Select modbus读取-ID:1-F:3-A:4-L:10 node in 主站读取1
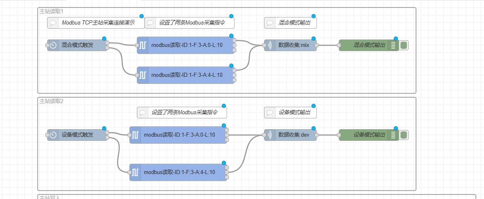Screen dimensions: 484x199 tap(186, 75)
